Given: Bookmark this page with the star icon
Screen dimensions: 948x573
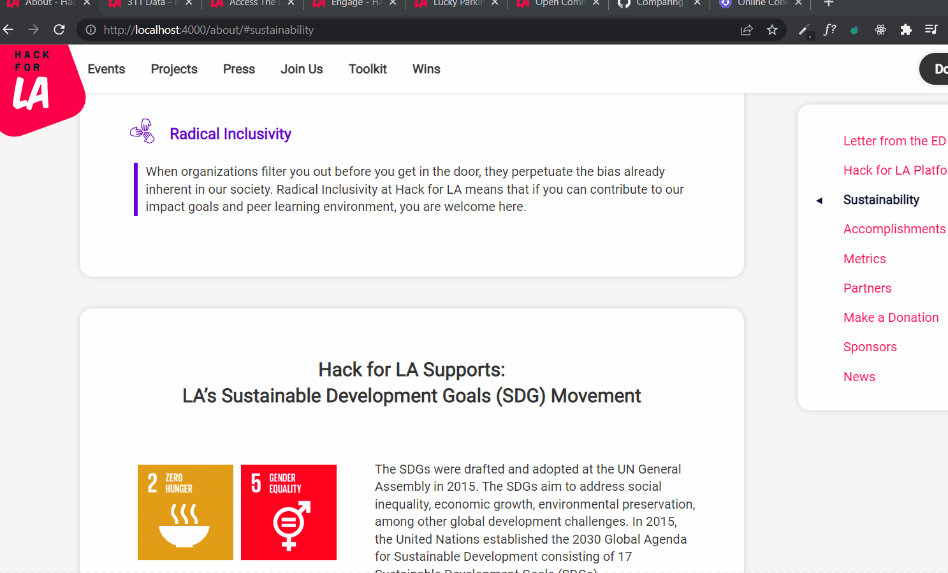Looking at the screenshot, I should [x=772, y=30].
